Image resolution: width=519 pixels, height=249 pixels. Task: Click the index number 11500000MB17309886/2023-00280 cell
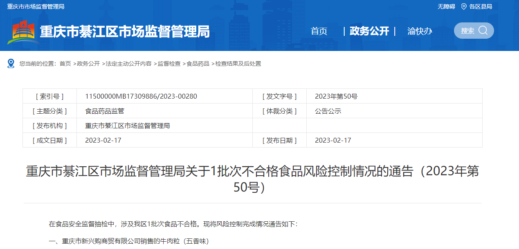pyautogui.click(x=141, y=97)
